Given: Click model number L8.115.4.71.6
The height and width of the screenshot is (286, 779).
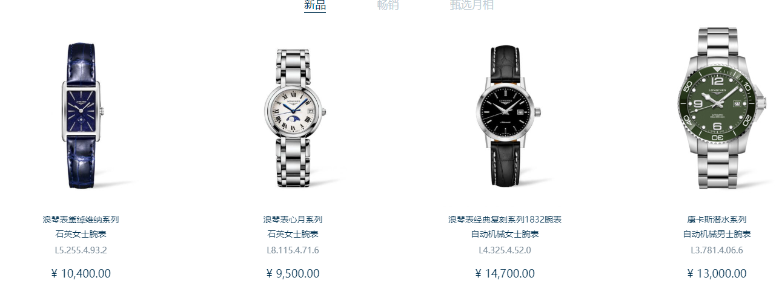Looking at the screenshot, I should [x=293, y=250].
